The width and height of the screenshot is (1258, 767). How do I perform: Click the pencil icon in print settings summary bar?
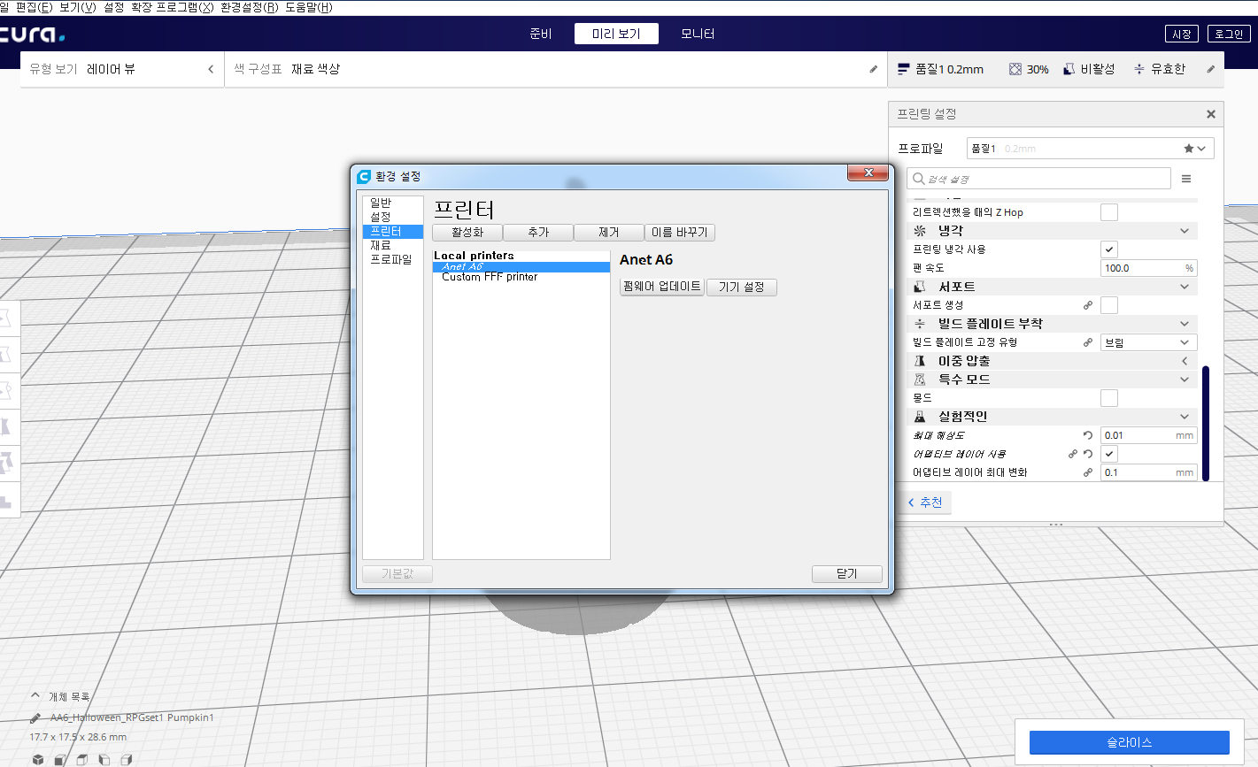point(1211,69)
